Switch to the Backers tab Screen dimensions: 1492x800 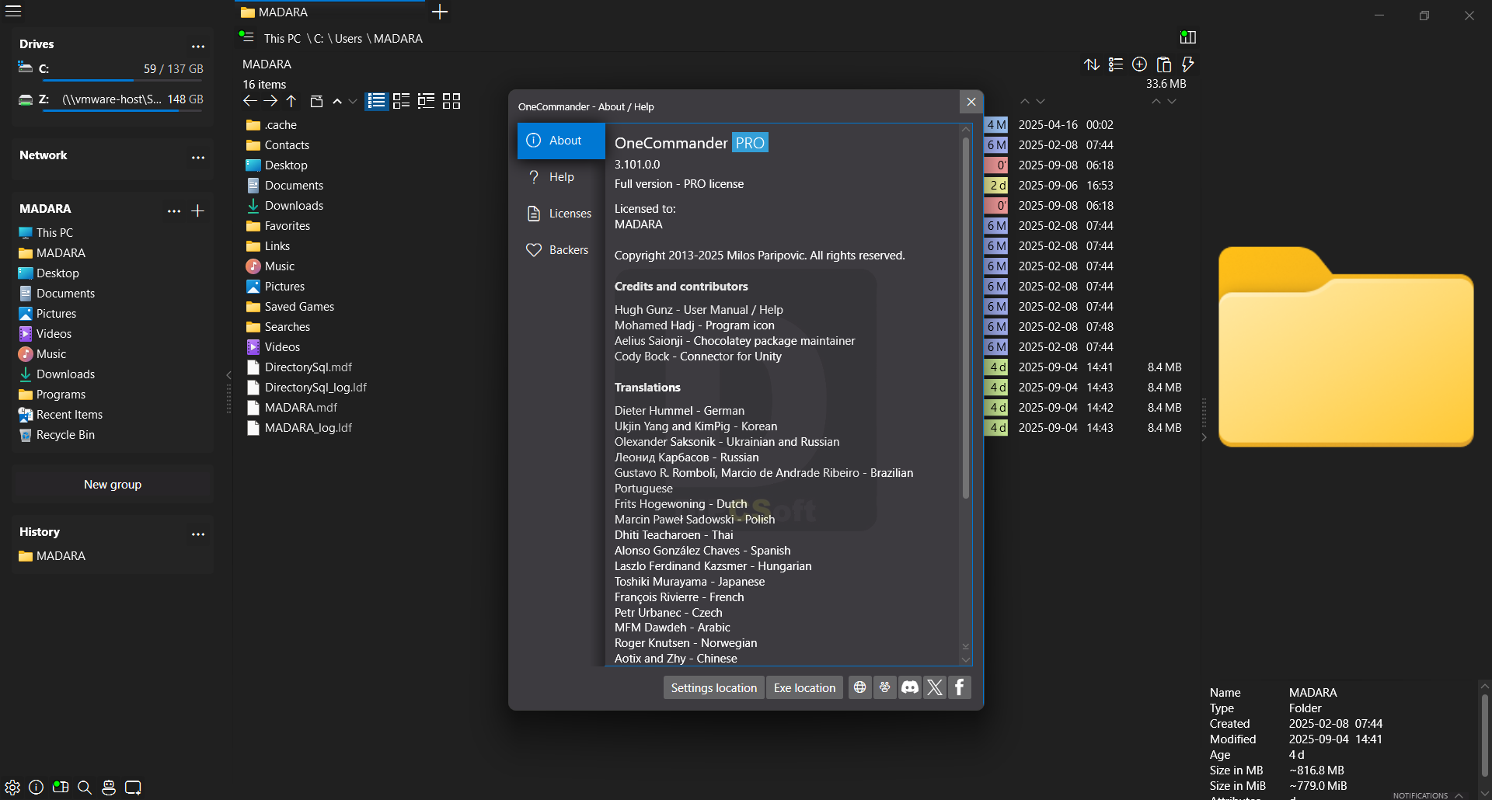tap(561, 250)
